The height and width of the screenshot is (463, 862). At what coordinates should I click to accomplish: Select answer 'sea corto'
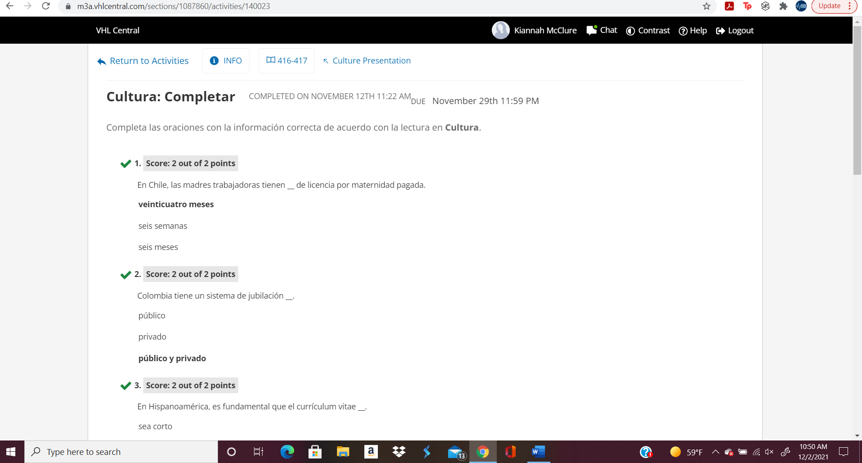pyautogui.click(x=155, y=426)
